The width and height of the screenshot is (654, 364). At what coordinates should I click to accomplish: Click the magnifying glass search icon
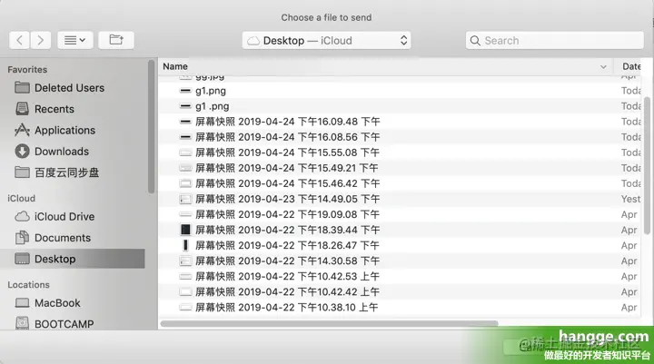click(475, 41)
